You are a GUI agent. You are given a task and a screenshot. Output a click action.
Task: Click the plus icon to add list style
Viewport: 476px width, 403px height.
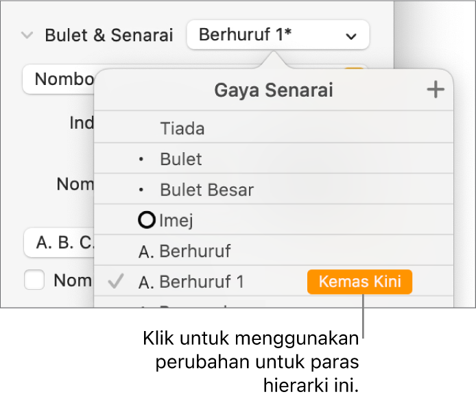436,90
